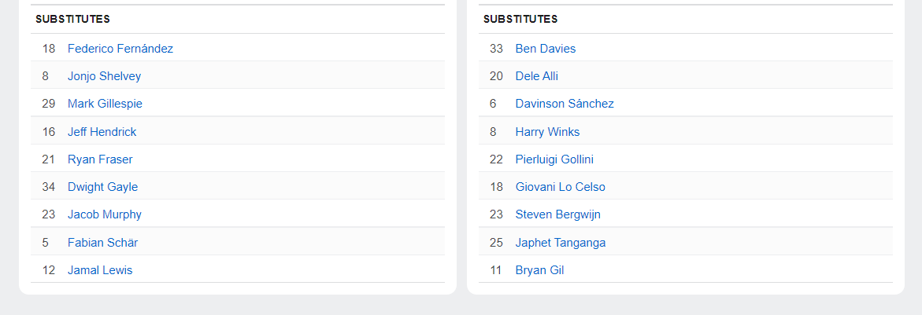922x315 pixels.
Task: Open Pierluigi Gollini's page
Action: (x=554, y=159)
